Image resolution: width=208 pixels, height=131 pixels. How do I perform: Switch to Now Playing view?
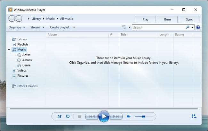click(194, 116)
